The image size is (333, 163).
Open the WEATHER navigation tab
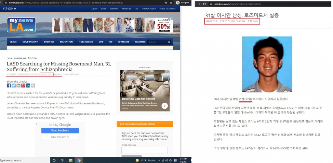click(x=140, y=42)
